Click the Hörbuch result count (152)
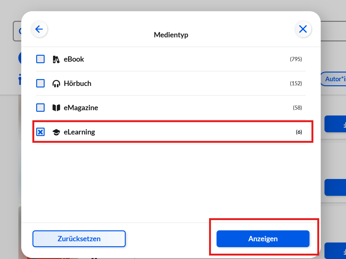This screenshot has width=346, height=259. [296, 83]
